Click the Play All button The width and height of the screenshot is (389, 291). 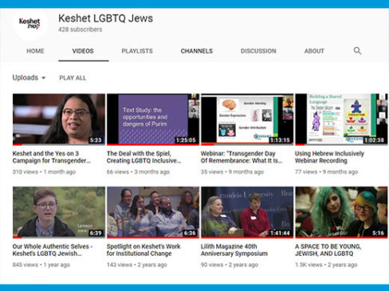[73, 78]
